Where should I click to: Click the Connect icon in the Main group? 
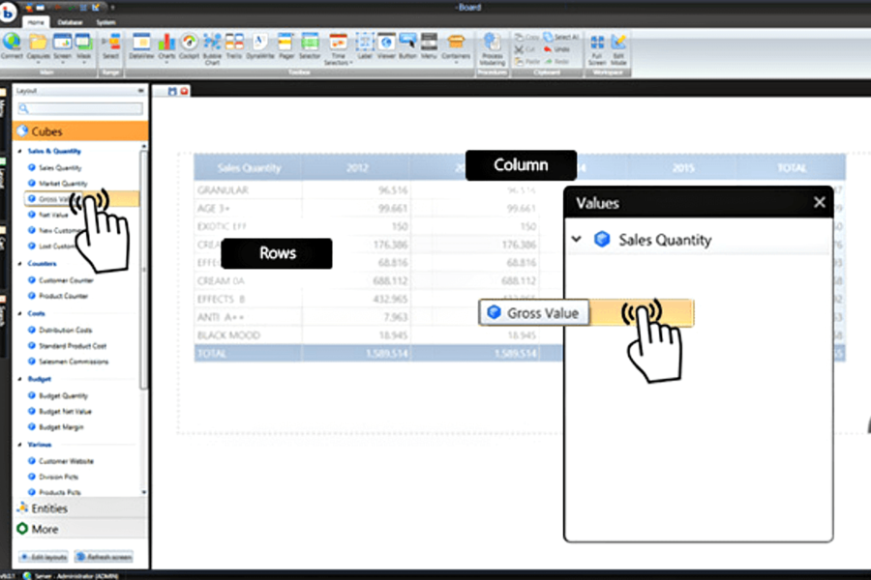coord(12,44)
